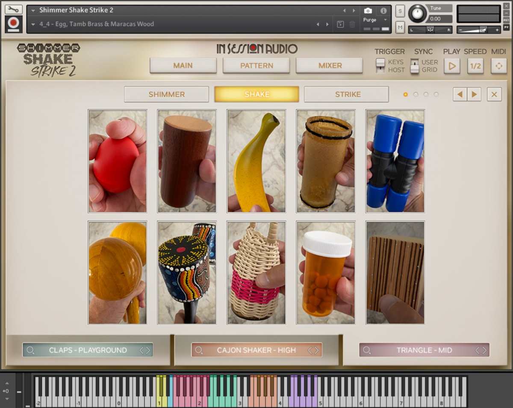This screenshot has height=408, width=513.
Task: Click the red In Session Audio instrument logo icon
Action: coord(14,24)
